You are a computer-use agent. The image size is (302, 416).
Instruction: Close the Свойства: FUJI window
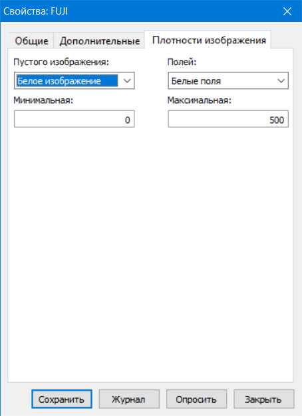tap(287, 11)
